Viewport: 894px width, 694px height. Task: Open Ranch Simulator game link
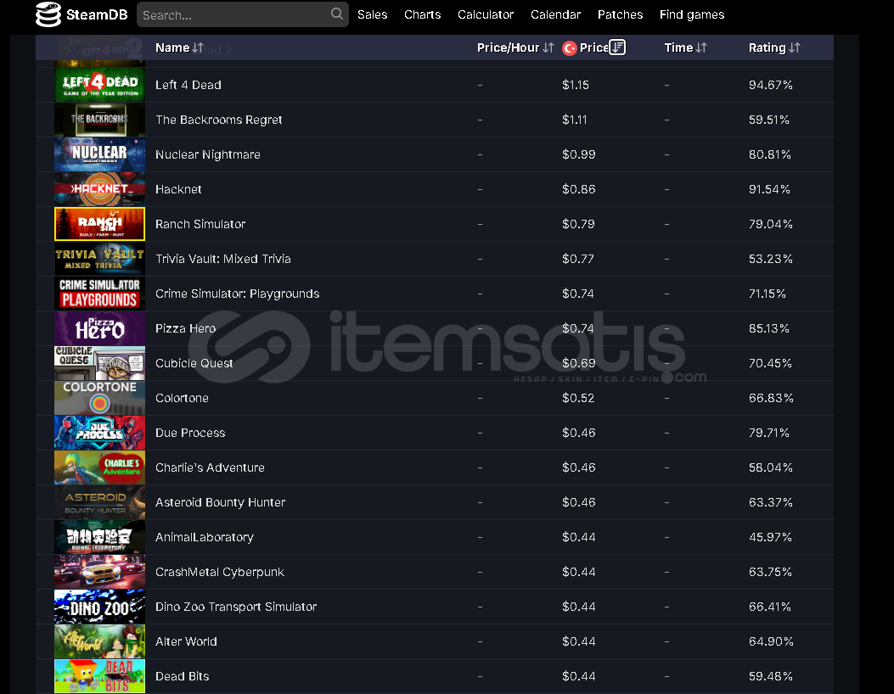(x=200, y=224)
